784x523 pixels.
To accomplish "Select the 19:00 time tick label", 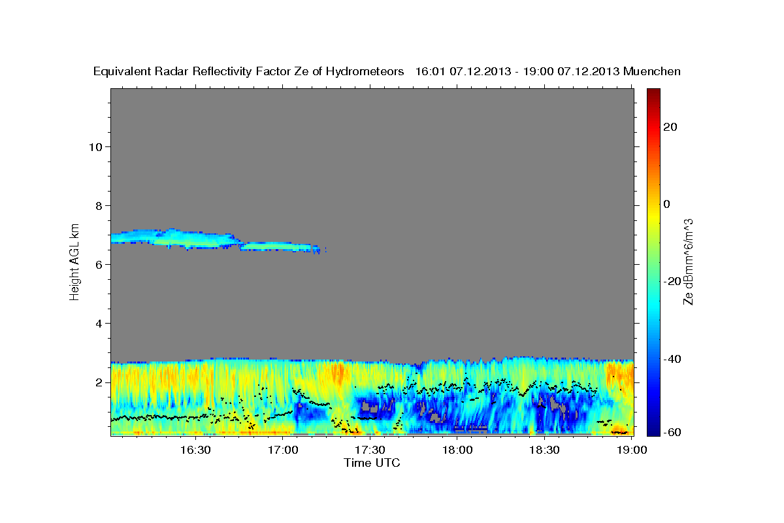I will pyautogui.click(x=632, y=450).
